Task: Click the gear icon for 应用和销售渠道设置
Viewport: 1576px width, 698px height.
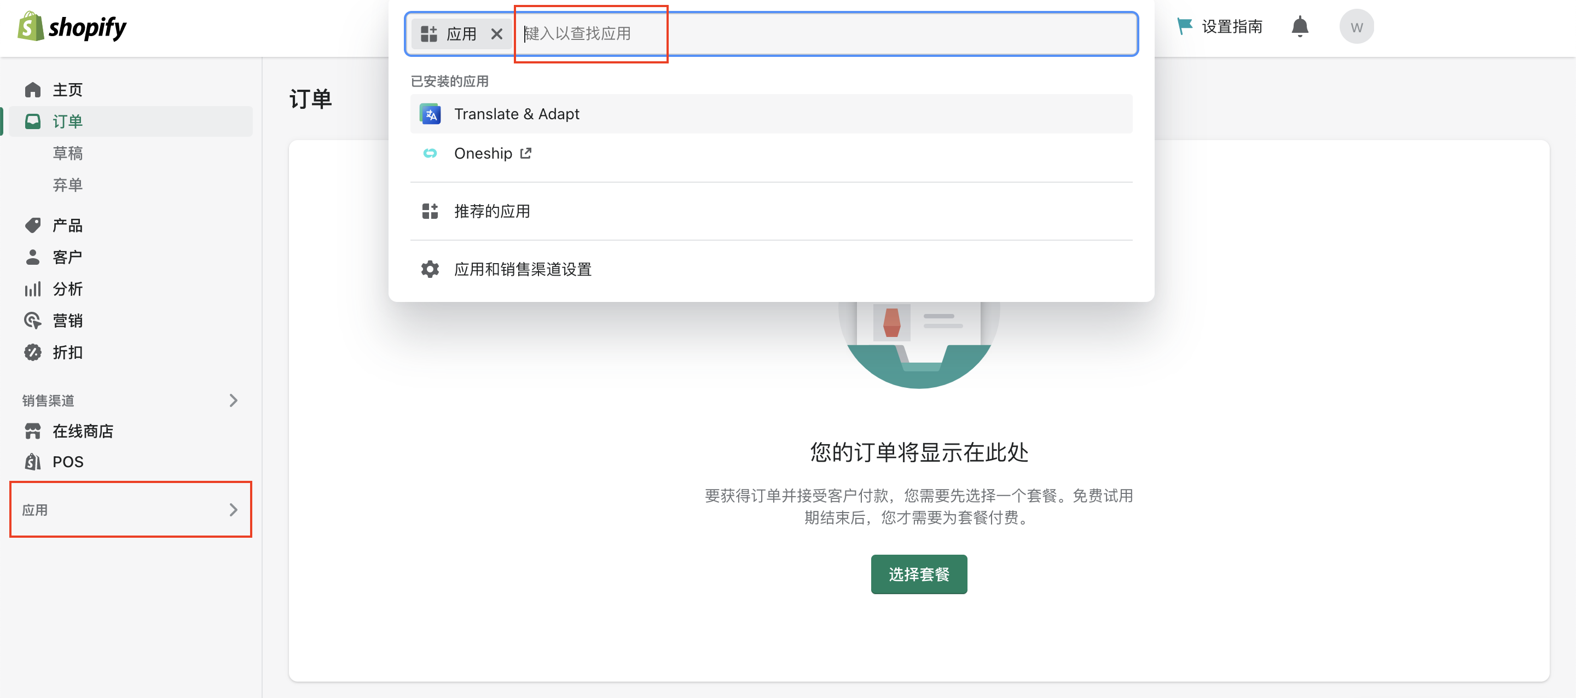Action: click(430, 269)
